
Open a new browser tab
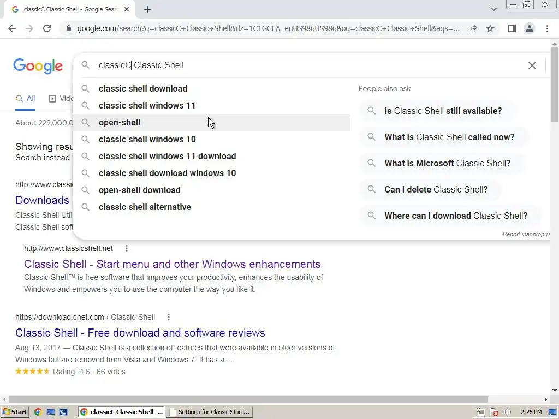[x=147, y=10]
